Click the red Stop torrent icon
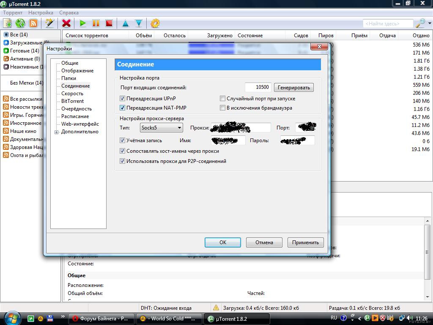Viewport: 433px width, 325px height. point(109,23)
